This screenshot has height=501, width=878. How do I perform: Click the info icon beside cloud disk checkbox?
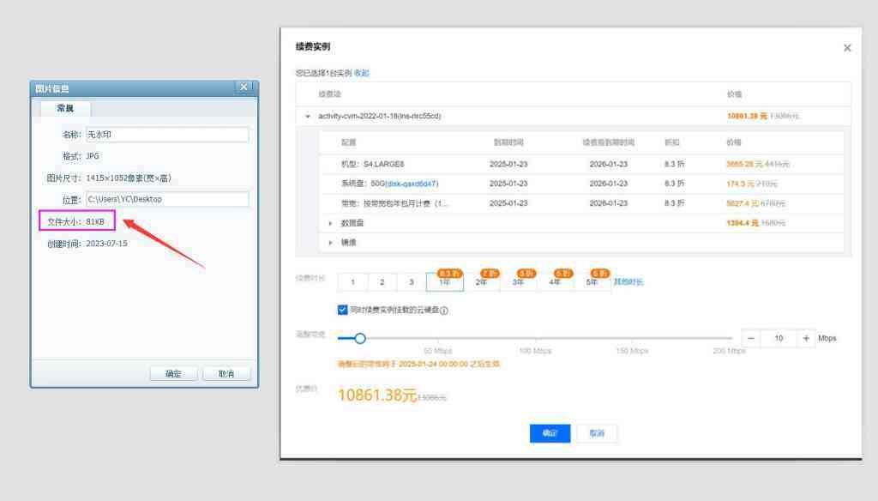pyautogui.click(x=444, y=311)
